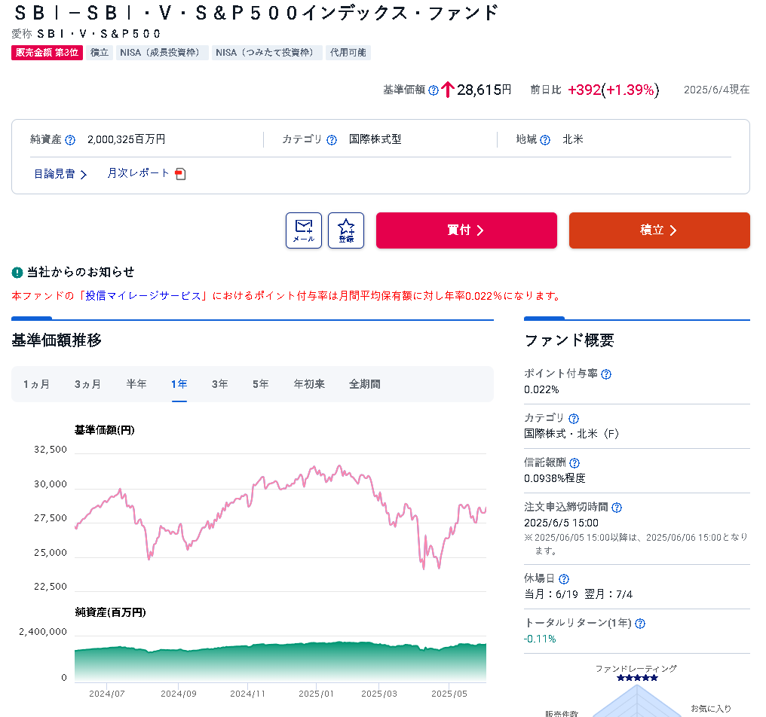The width and height of the screenshot is (766, 717).
Task: Click the orange 積立 button
Action: 660,230
